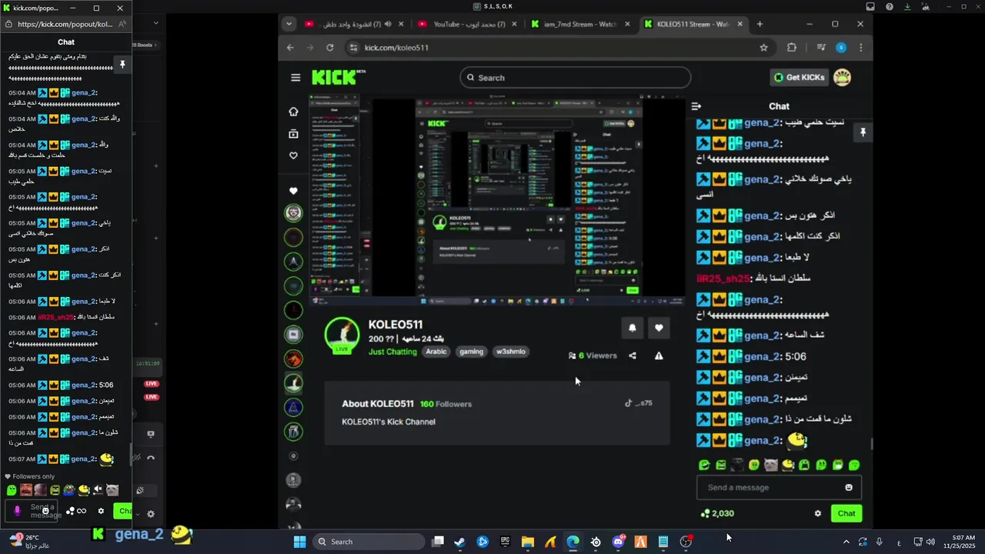Open the weather widget showing 26°C
The height and width of the screenshot is (554, 985).
click(31, 542)
